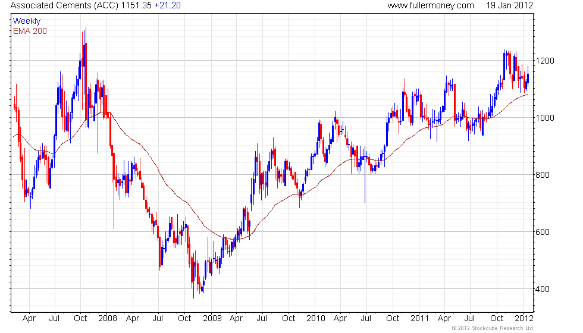Click the '© 2012 Stockcube Research Ltd' copyright text
Viewport: 583px width, 333px height.
(493, 328)
